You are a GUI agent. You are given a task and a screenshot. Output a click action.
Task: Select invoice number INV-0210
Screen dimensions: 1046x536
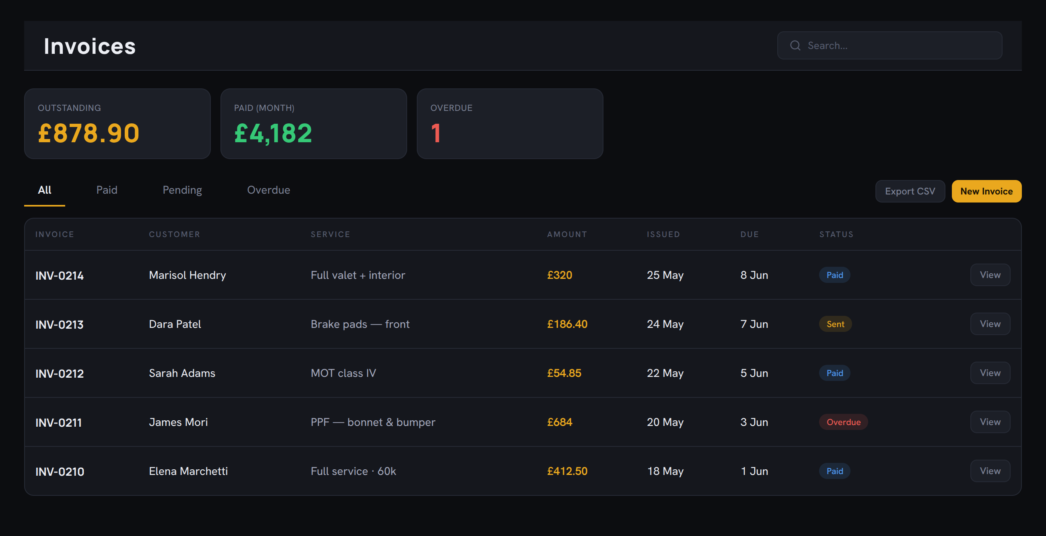(x=60, y=472)
